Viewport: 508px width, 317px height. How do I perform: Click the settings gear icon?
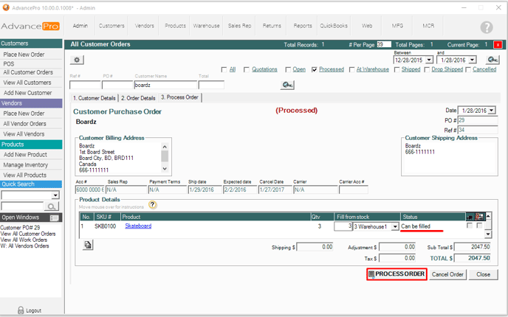(77, 60)
